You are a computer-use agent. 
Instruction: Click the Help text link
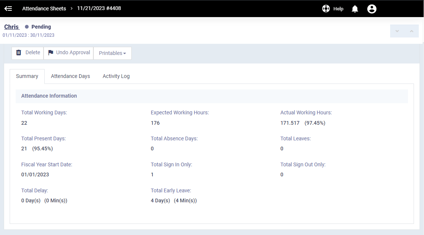coord(338,9)
